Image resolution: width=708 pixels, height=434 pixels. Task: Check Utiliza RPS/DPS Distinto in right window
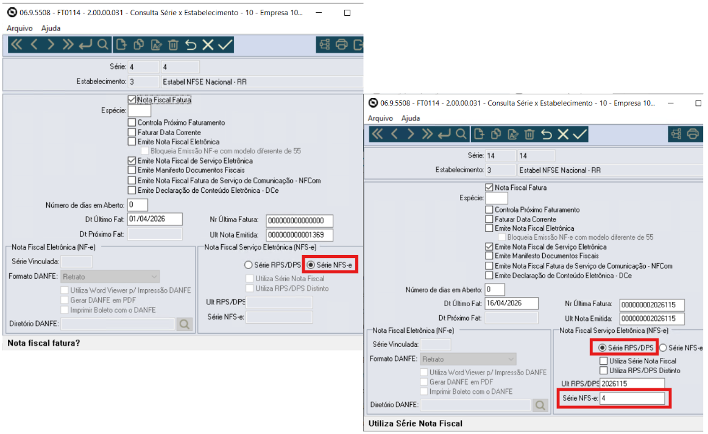click(x=603, y=370)
